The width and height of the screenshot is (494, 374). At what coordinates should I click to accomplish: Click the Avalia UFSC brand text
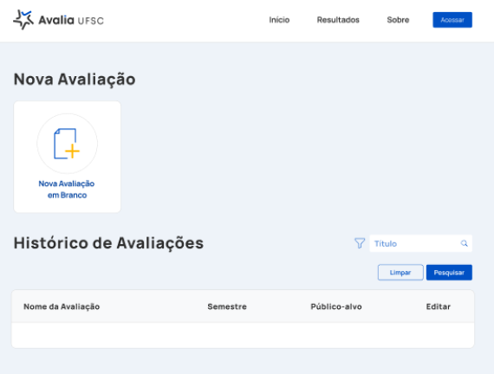tap(71, 20)
